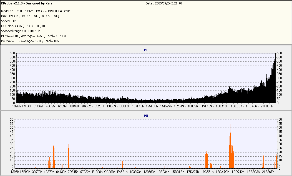Screen dimensions: 292x176
Task: Click the 19C561h PO axis label
Action: coord(207,172)
